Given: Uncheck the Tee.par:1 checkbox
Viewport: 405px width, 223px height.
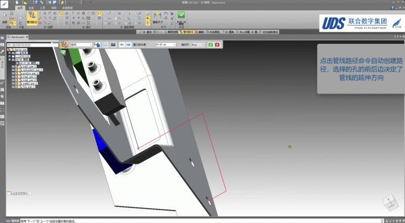Looking at the screenshot, I should pyautogui.click(x=13, y=86).
